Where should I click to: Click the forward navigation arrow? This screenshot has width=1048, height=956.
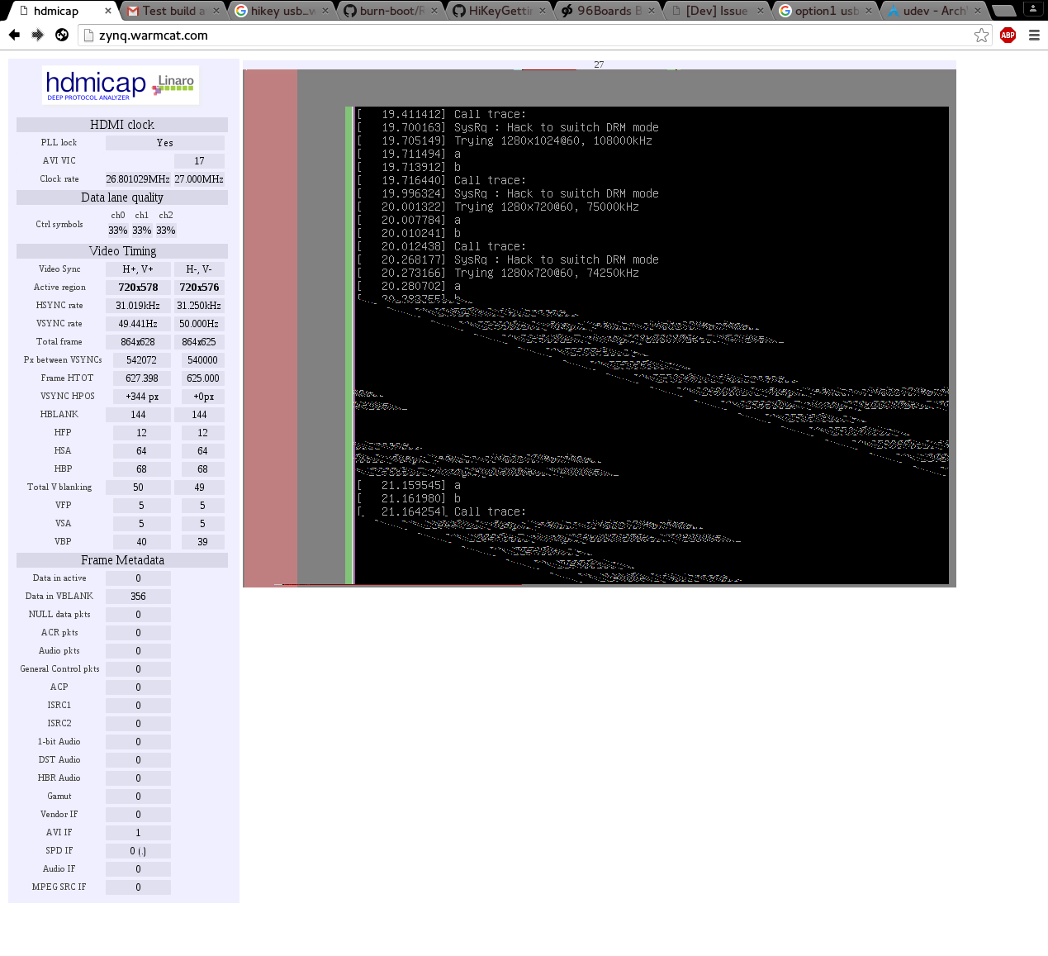click(x=37, y=36)
